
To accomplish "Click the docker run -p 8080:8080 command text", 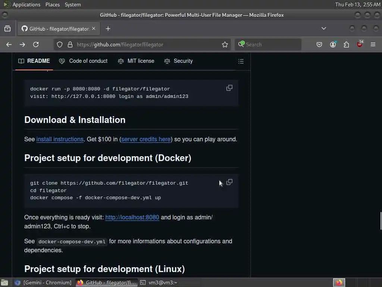I will (x=100, y=89).
